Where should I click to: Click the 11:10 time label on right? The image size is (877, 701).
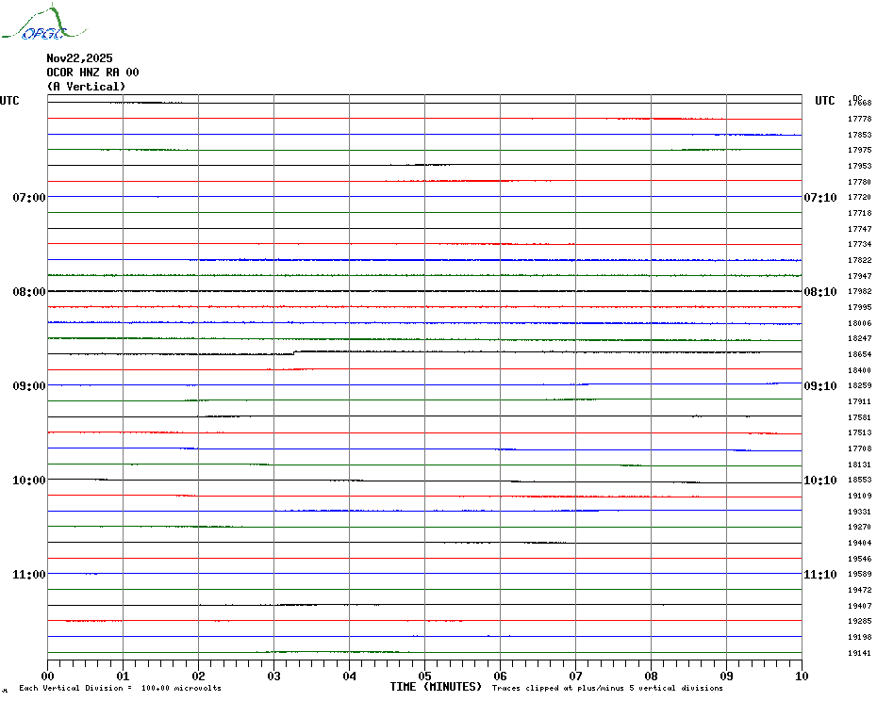point(819,575)
